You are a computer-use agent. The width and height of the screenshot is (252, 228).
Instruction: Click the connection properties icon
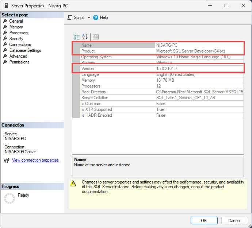coord(7,160)
